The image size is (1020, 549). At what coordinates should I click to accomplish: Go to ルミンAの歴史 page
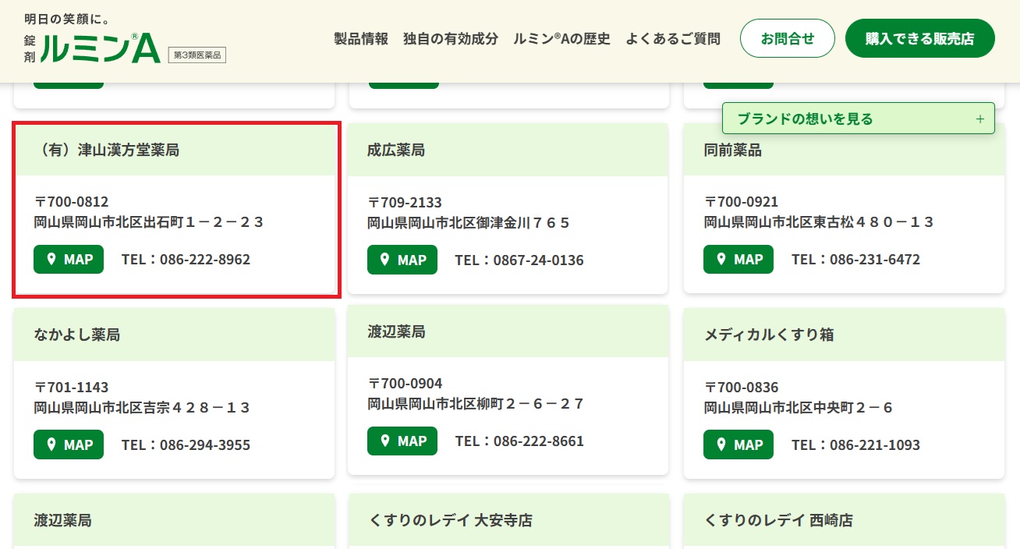coord(561,39)
